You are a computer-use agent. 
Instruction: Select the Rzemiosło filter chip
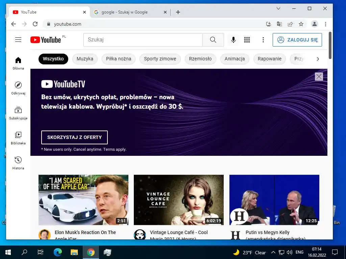point(200,59)
